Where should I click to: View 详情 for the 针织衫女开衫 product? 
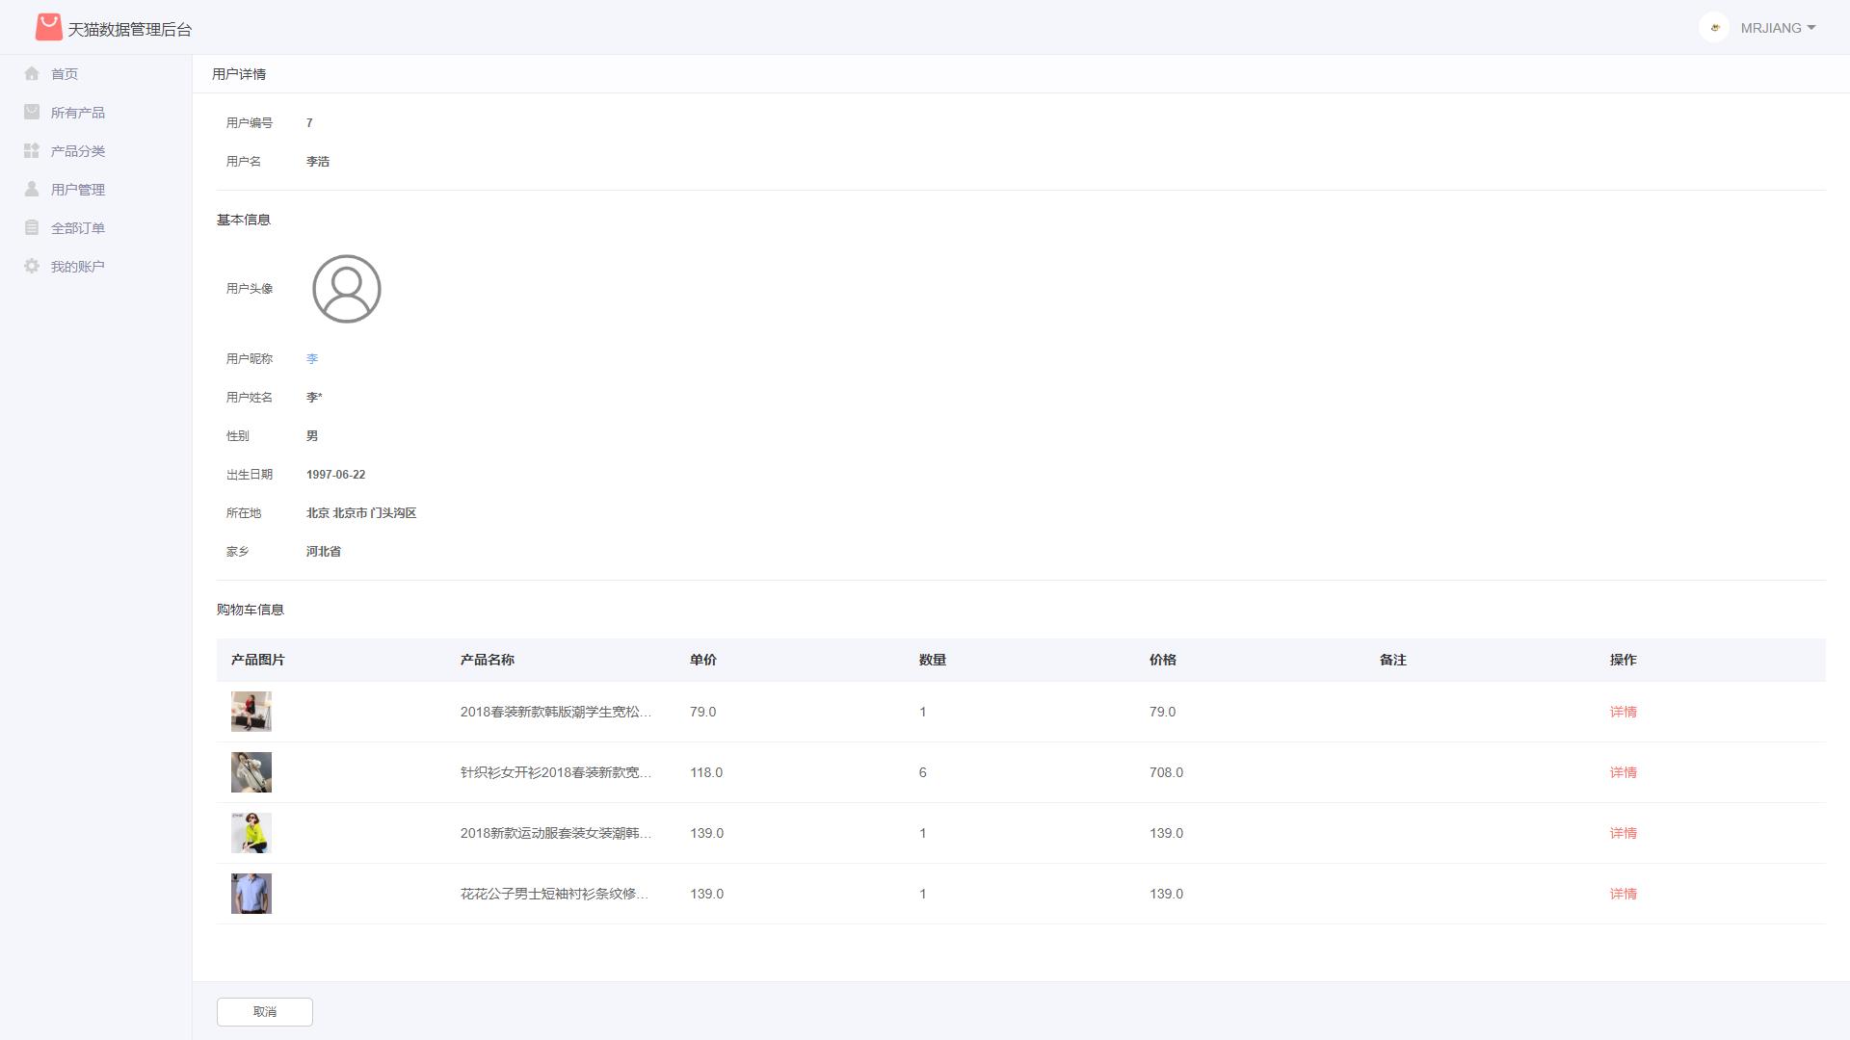click(x=1623, y=772)
